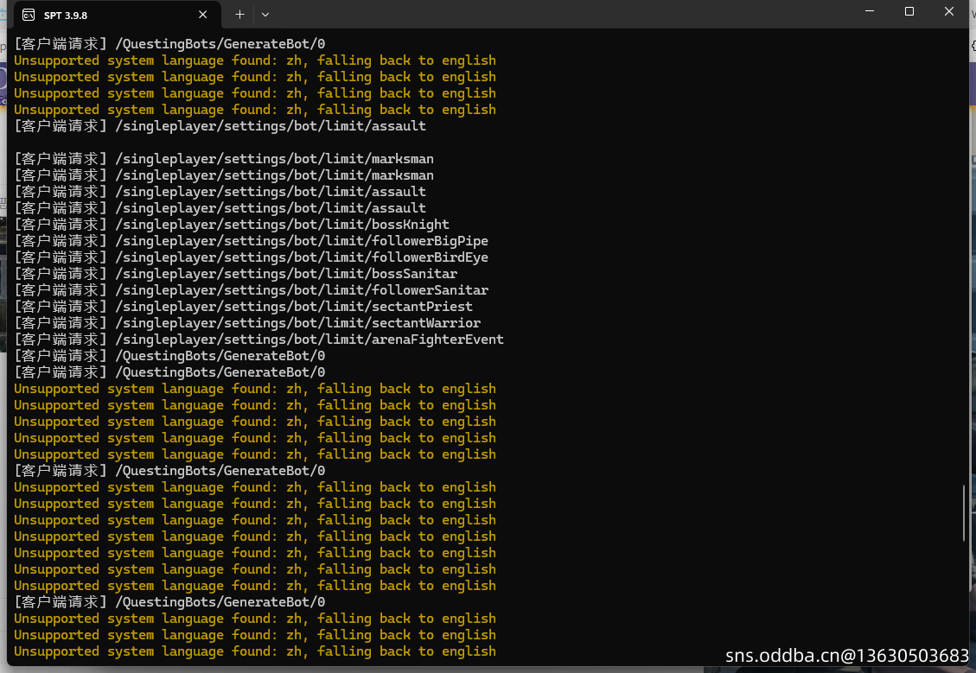Screen dimensions: 976x673
Task: Click the followerSanitar request line
Action: (x=251, y=290)
